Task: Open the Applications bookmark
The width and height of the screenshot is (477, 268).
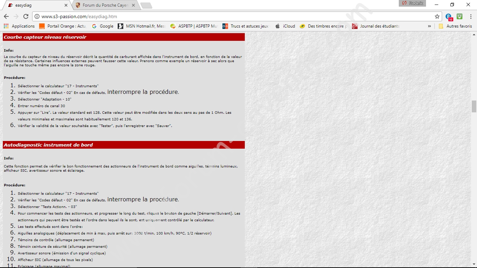Action: [x=19, y=26]
